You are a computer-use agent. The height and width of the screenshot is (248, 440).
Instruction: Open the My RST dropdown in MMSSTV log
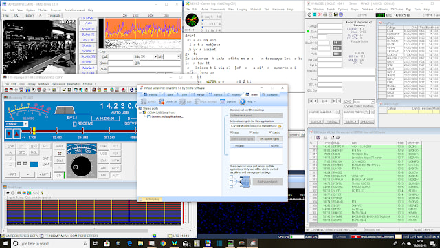coord(179,56)
